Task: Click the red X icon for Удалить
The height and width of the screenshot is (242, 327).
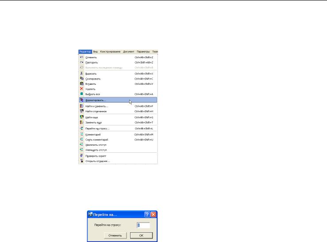Action: coord(81,89)
